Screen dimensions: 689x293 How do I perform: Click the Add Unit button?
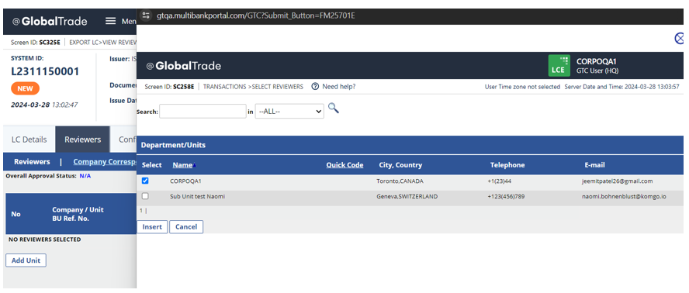26,260
